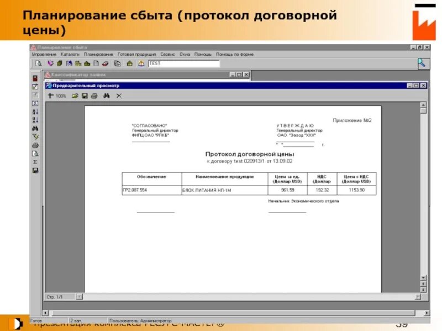
Task: Click the print preview icon in left sidebar
Action: pos(35,154)
